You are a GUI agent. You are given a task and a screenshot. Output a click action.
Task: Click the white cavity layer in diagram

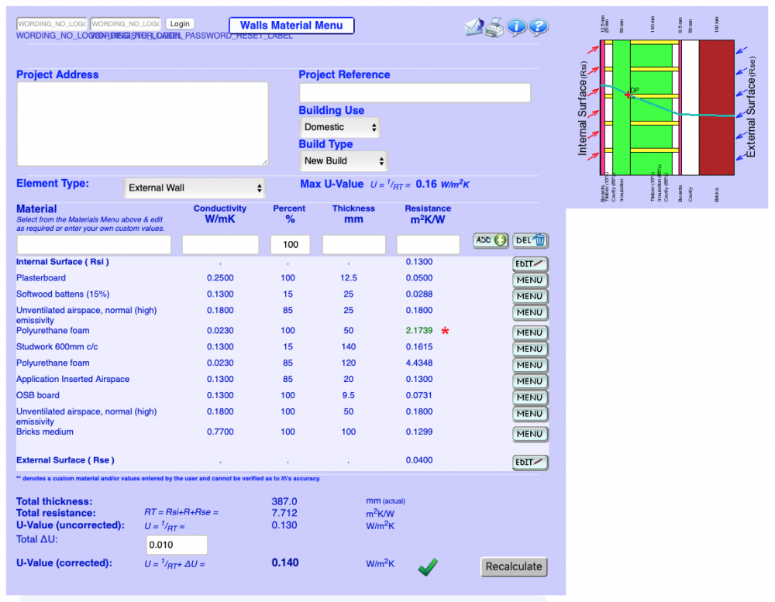click(691, 108)
